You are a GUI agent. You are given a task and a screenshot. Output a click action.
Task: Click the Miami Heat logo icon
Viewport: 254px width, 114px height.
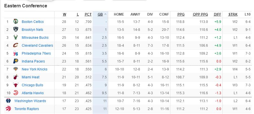click(16, 77)
